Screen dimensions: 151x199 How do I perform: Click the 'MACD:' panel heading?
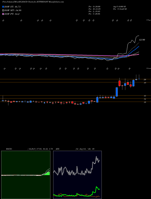tap(9, 149)
